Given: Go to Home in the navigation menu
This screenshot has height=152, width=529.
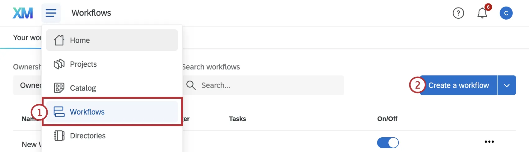Looking at the screenshot, I should (x=80, y=40).
